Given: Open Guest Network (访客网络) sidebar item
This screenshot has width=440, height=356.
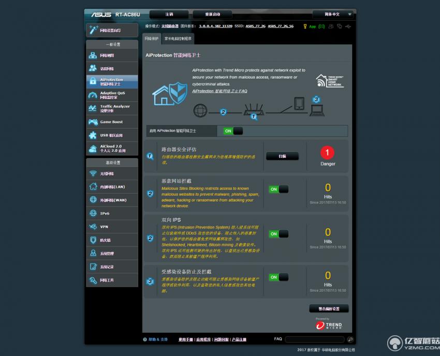Looking at the screenshot, I should click(x=112, y=68).
